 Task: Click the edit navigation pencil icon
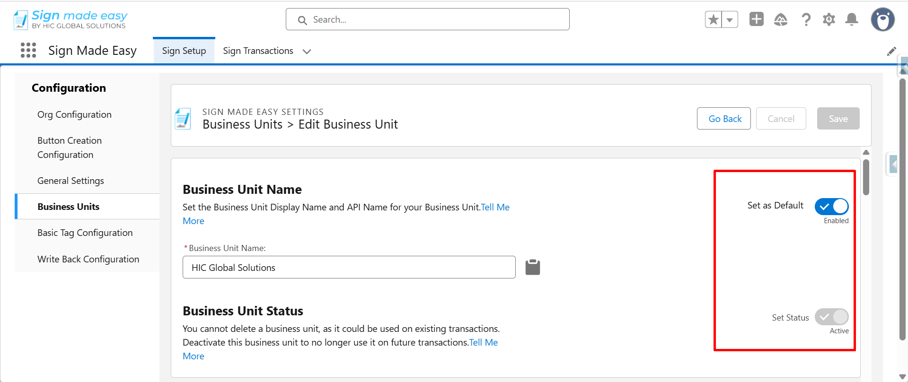[x=891, y=51]
